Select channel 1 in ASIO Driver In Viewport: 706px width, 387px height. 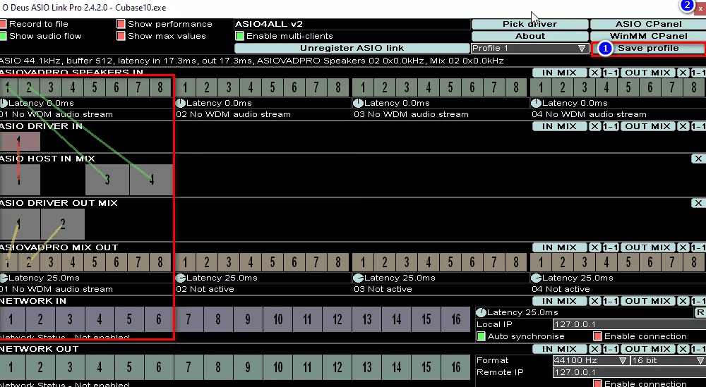click(19, 142)
